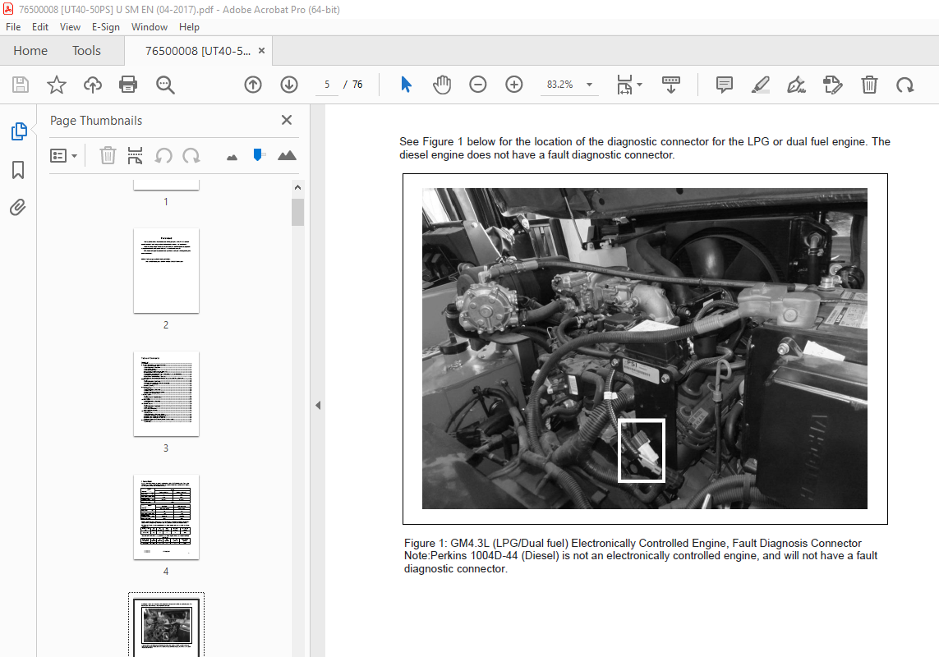Activate the Hand pan tool
The image size is (939, 657).
tap(442, 85)
